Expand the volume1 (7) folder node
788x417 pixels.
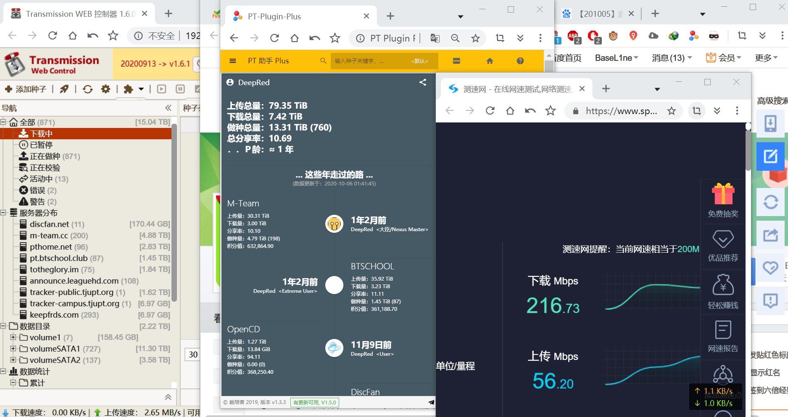[x=13, y=337]
